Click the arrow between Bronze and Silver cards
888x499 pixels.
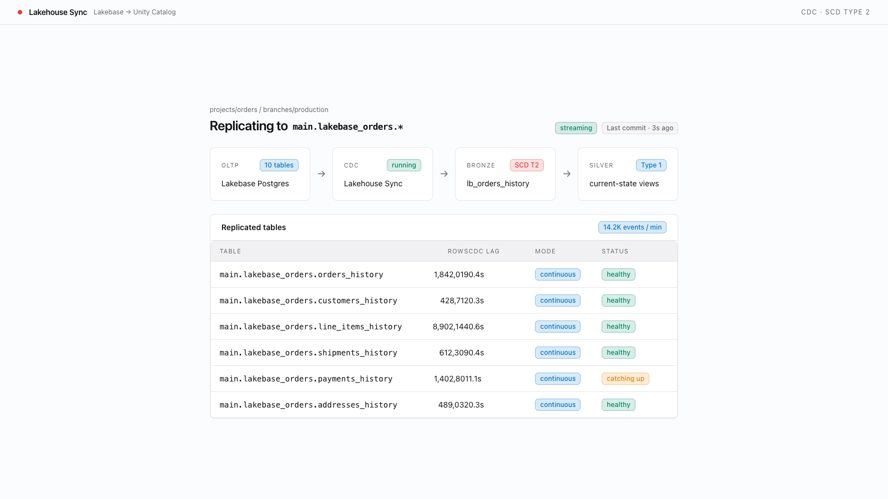tap(567, 174)
